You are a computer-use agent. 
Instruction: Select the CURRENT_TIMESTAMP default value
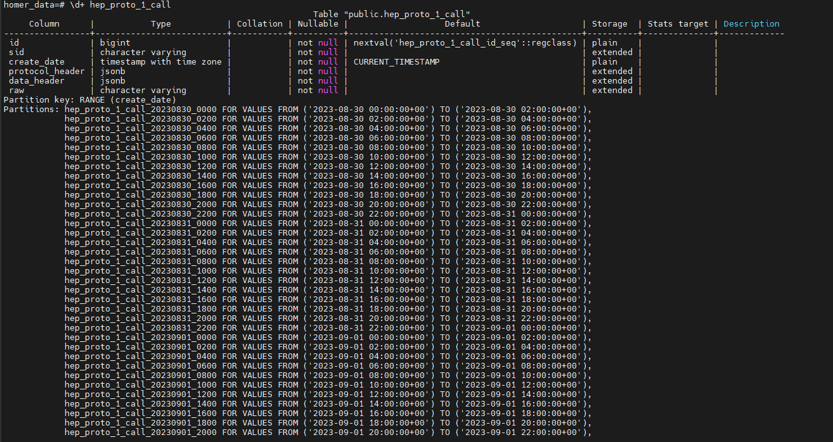point(397,61)
